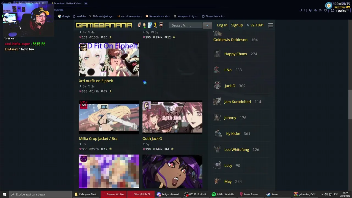Image resolution: width=352 pixels, height=198 pixels.
Task: Click the v2.1891 version link
Action: click(255, 25)
